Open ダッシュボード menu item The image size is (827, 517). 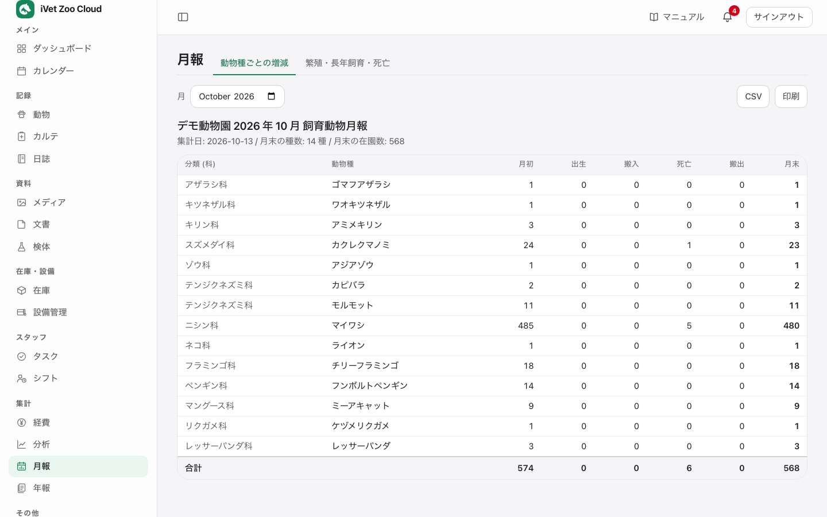click(x=78, y=49)
